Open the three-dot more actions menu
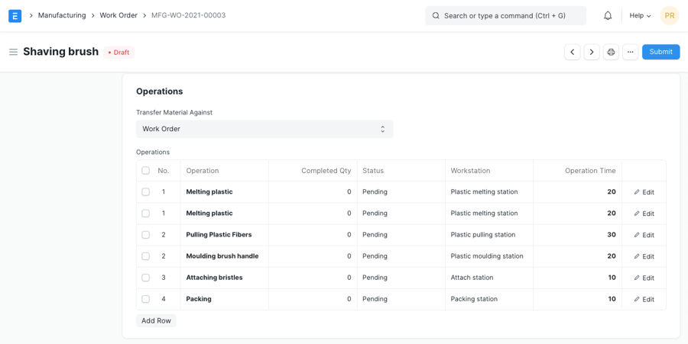688x344 pixels. click(x=630, y=52)
